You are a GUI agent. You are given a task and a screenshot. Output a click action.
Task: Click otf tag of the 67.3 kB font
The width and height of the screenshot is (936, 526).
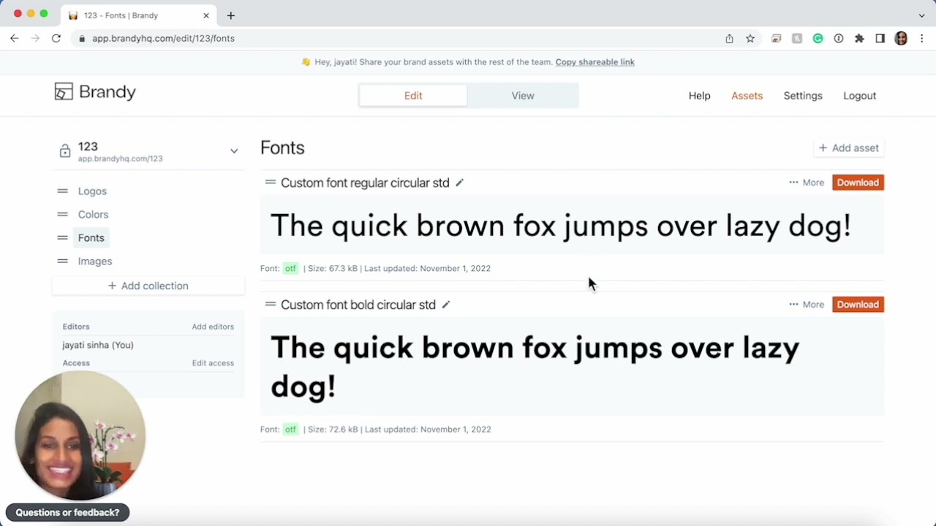tap(290, 268)
